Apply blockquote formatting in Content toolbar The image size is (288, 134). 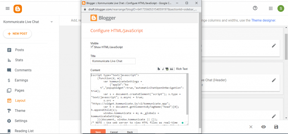[x=171, y=69]
